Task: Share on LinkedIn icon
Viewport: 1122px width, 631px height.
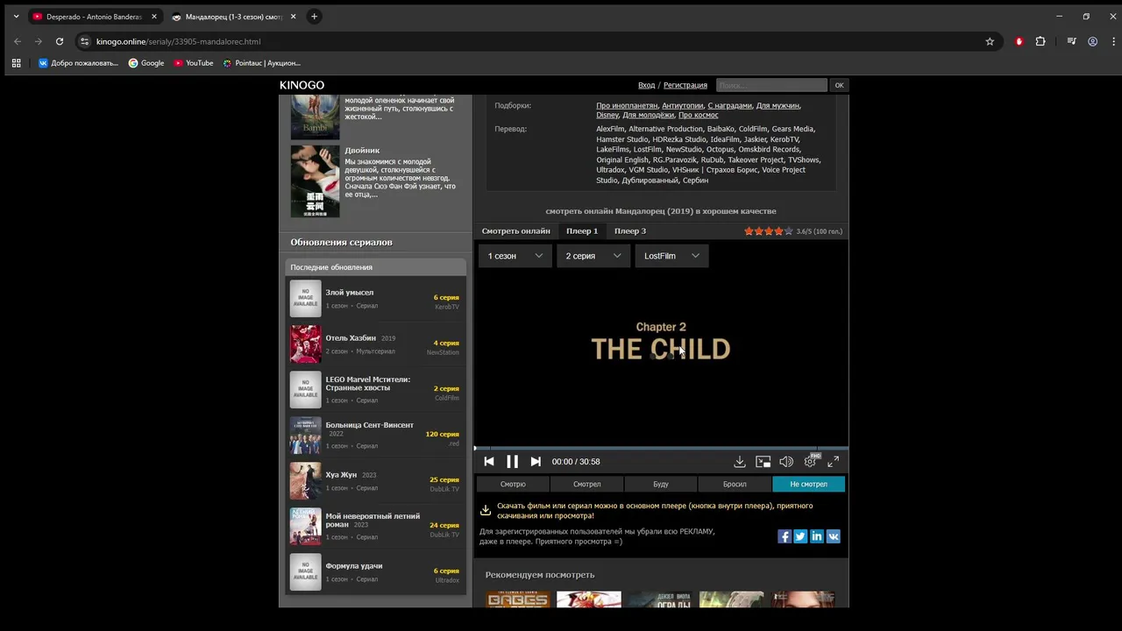Action: pos(817,536)
